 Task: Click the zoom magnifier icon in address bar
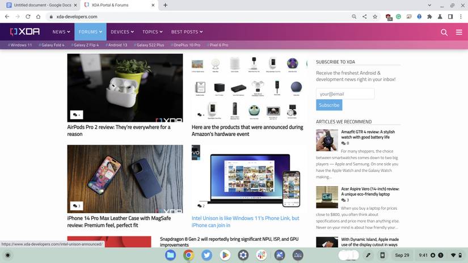(x=354, y=16)
